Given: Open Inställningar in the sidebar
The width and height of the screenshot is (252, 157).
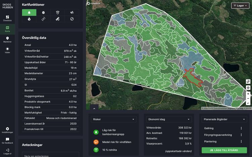Looking at the screenshot, I should coord(7,130).
